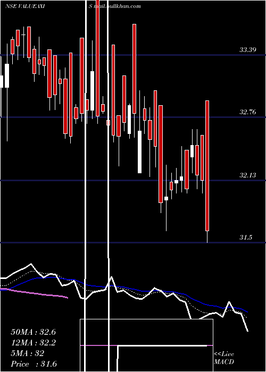Screen dimensions: 266x372
Task: Click the 31.5 price level label
Action: [246, 237]
